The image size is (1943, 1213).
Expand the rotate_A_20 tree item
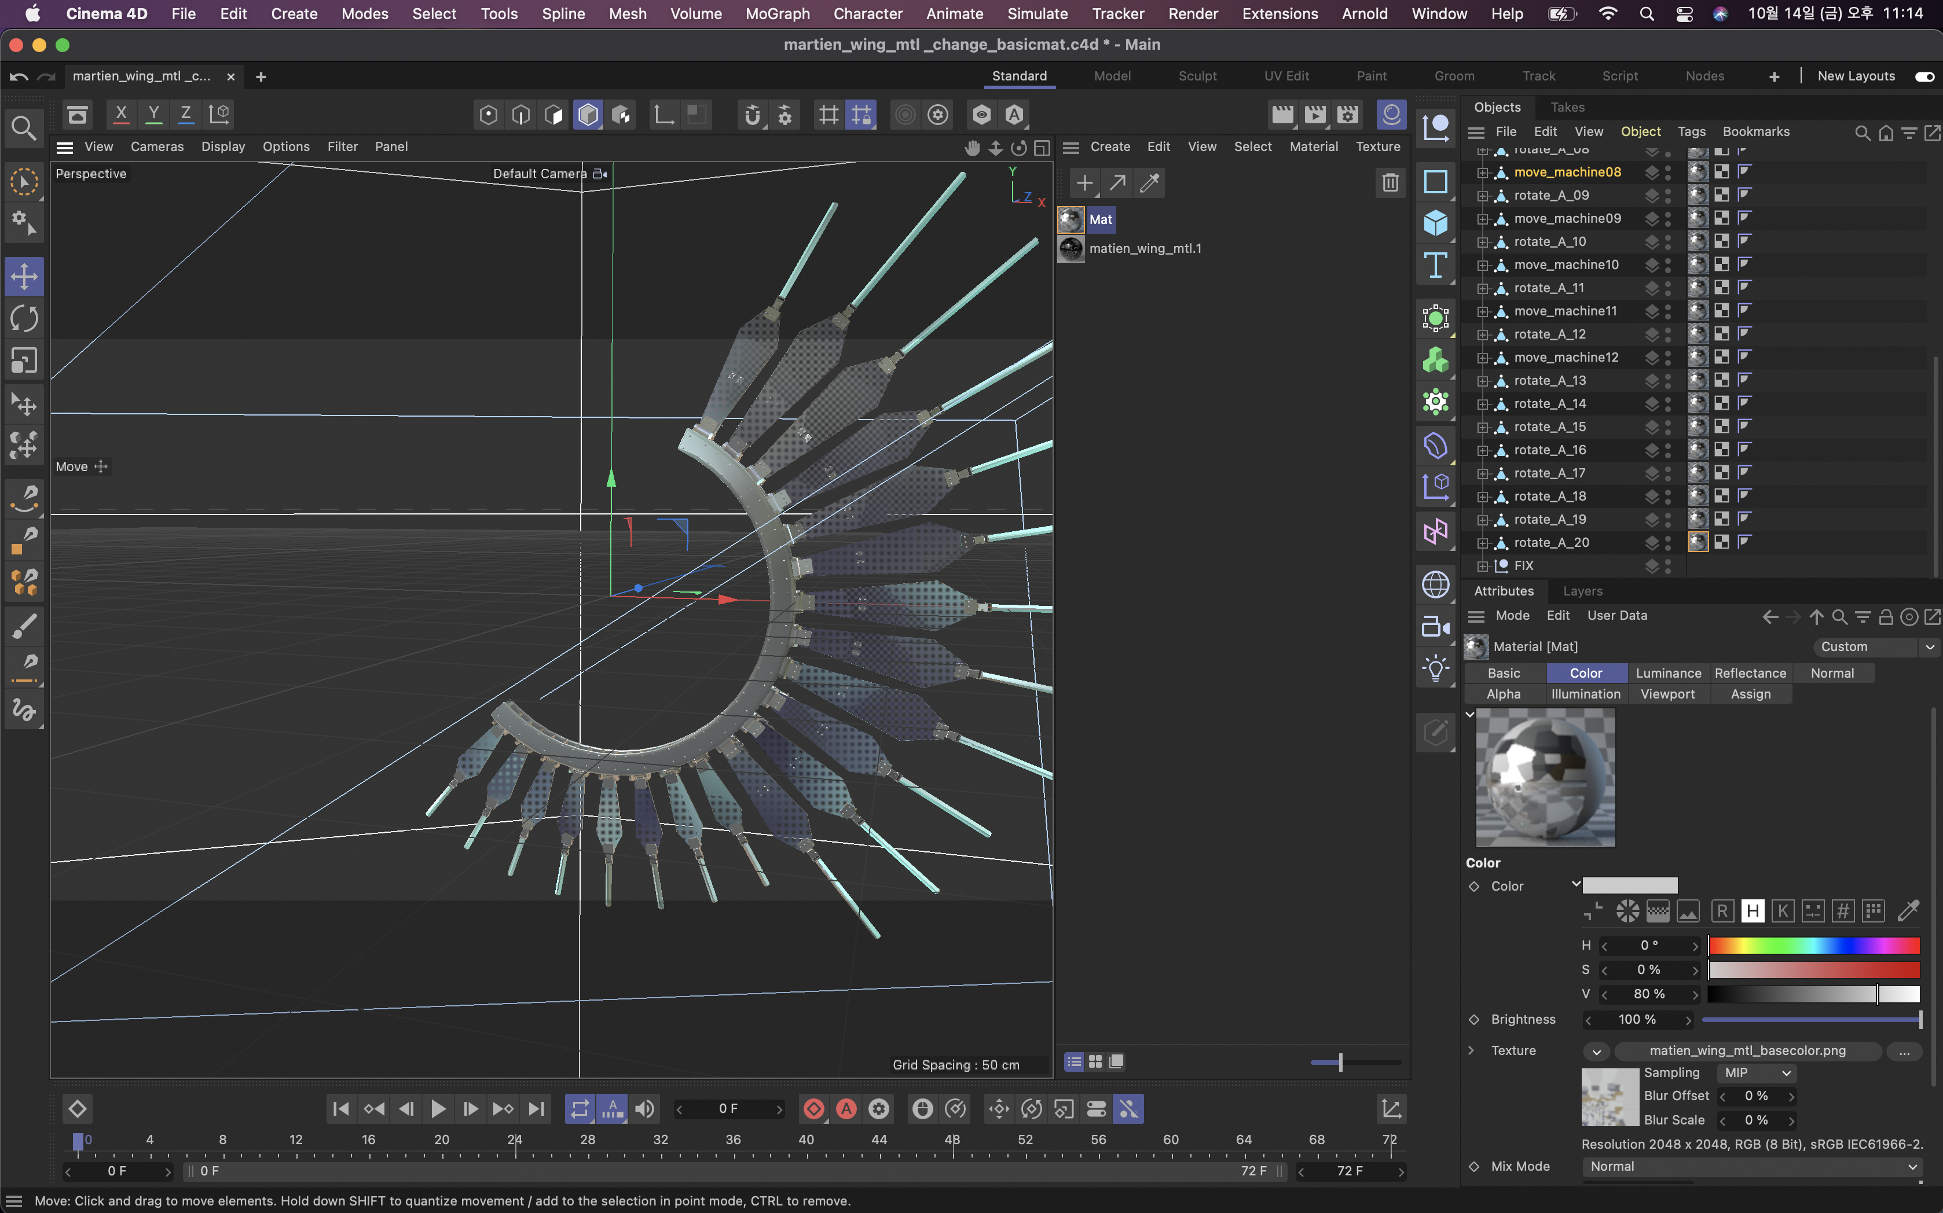click(x=1482, y=543)
